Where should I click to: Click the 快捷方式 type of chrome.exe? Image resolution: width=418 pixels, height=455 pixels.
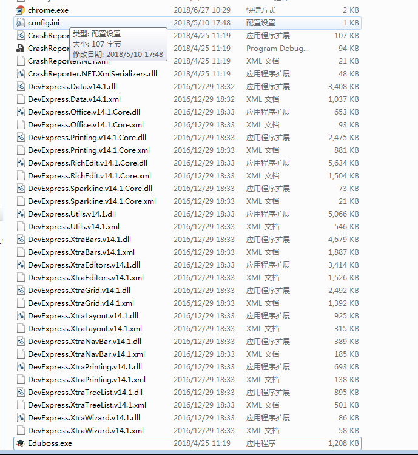point(261,10)
